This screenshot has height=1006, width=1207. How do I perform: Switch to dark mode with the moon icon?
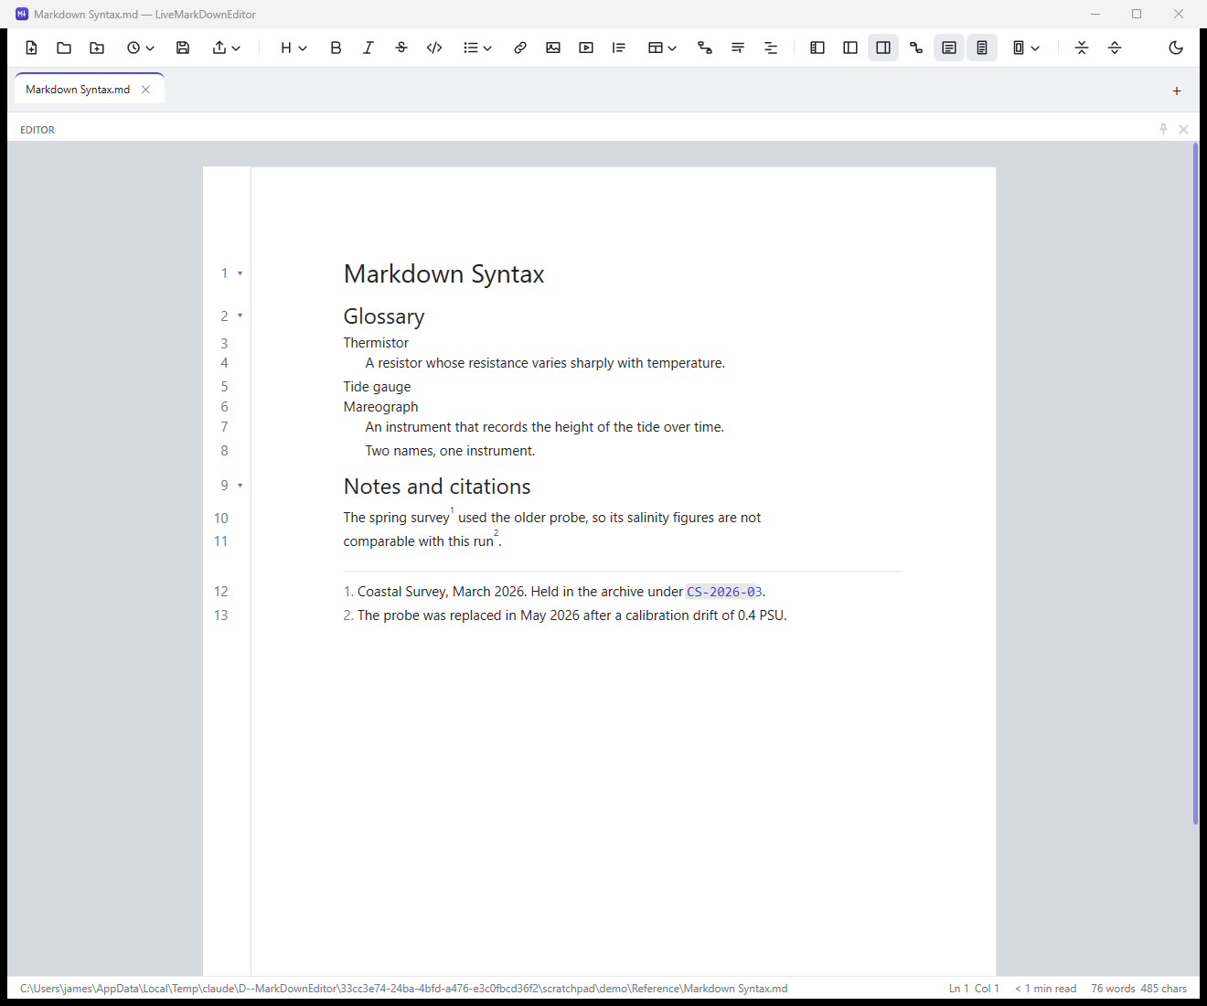tap(1176, 48)
